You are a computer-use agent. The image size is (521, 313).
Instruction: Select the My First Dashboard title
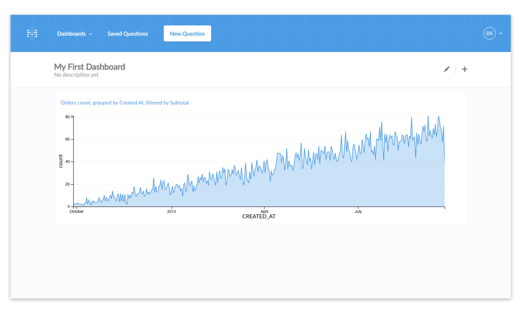pyautogui.click(x=90, y=67)
